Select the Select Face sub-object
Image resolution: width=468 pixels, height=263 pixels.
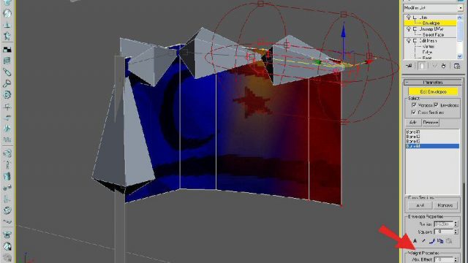(433, 35)
